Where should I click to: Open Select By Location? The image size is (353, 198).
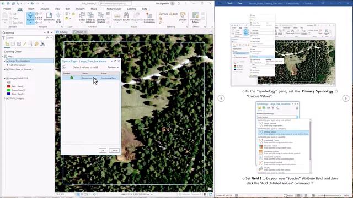click(100, 18)
